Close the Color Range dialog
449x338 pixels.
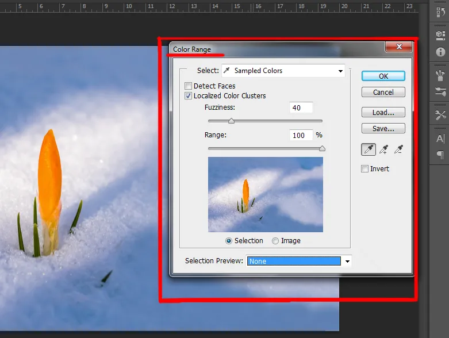point(398,47)
